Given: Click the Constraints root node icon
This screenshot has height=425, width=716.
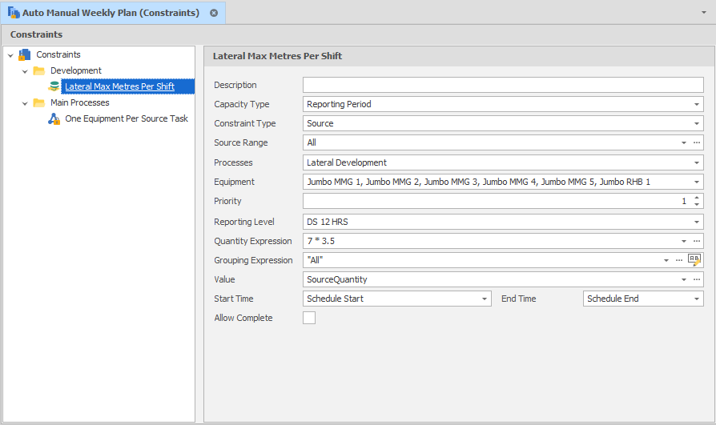Looking at the screenshot, I should pyautogui.click(x=24, y=54).
